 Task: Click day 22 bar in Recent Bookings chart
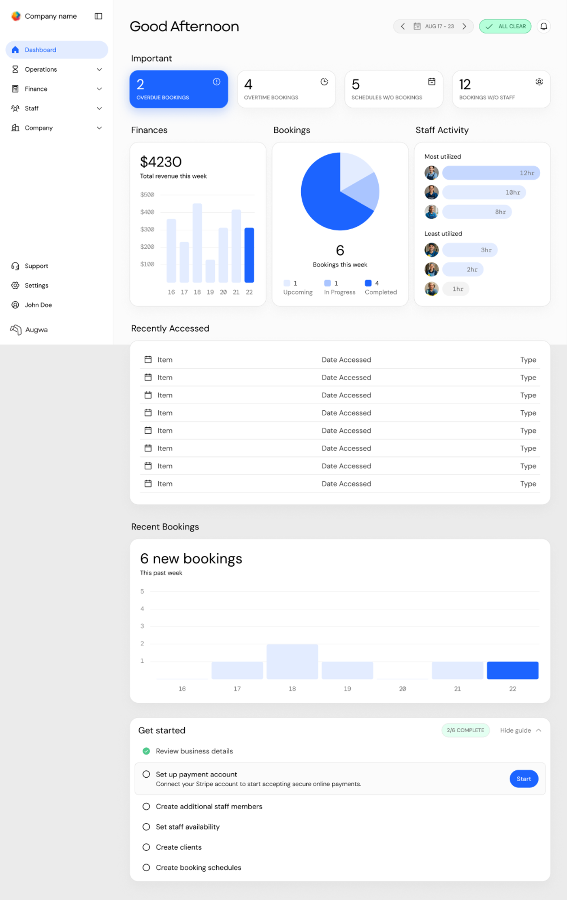(512, 670)
